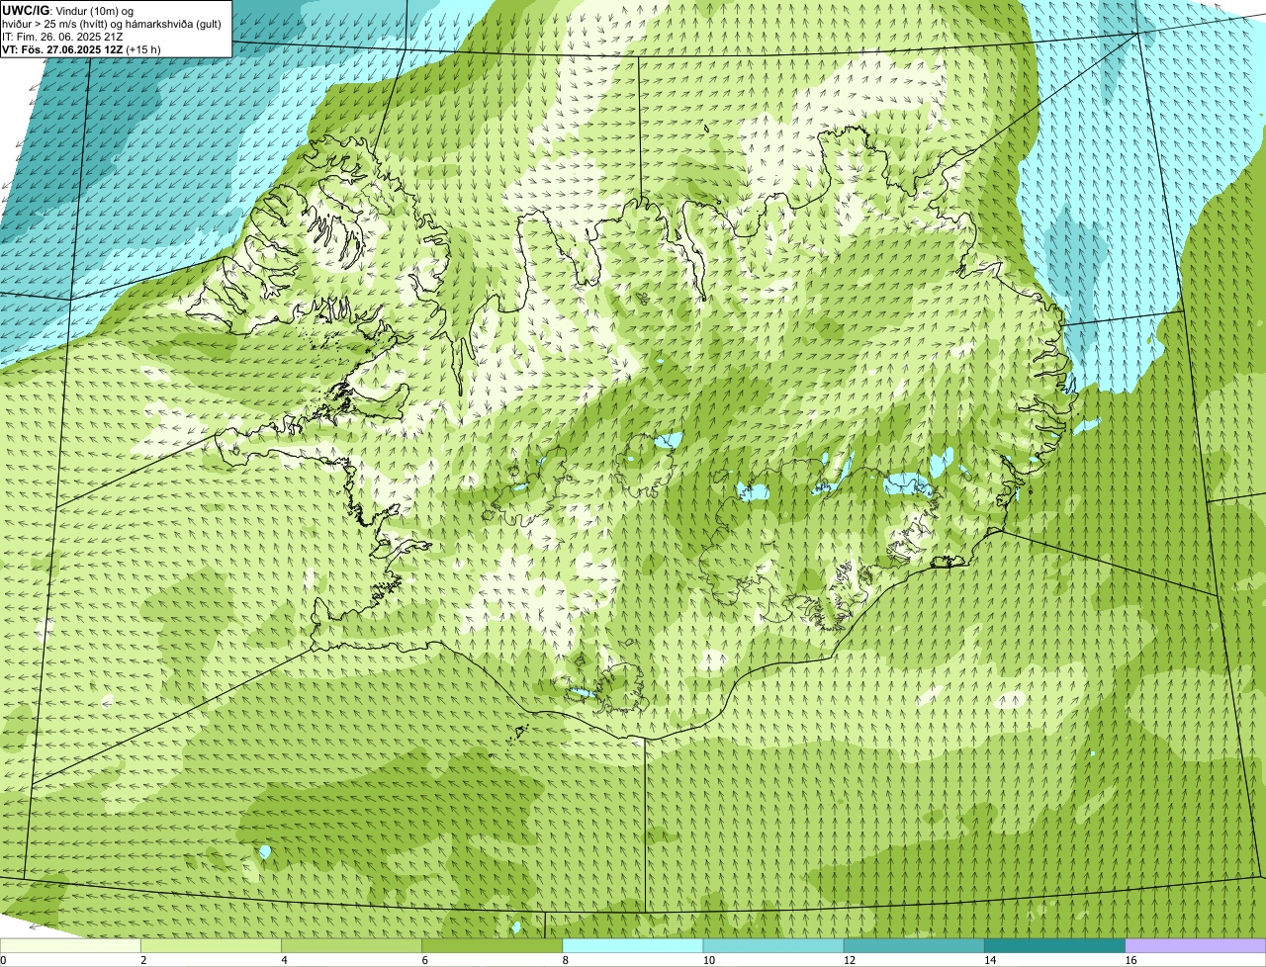Click the lavender legend swatch above 16 m/s

[1196, 946]
